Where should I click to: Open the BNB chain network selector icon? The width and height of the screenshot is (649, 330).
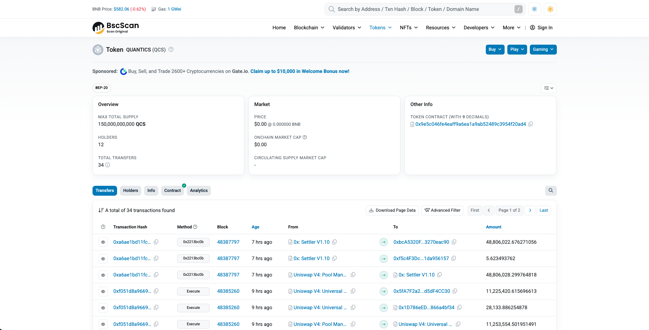point(550,9)
